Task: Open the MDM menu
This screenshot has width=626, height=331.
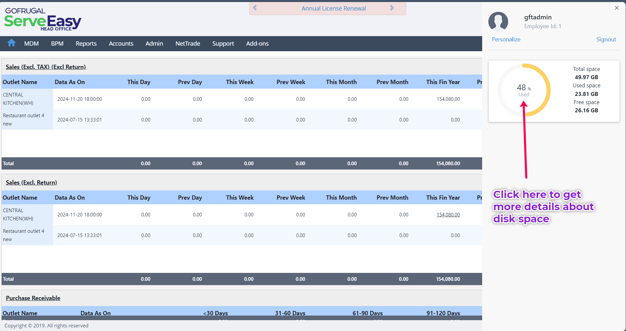Action: point(32,44)
